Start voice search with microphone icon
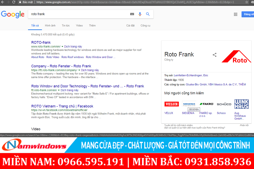This screenshot has width=254, height=169. coord(140,14)
